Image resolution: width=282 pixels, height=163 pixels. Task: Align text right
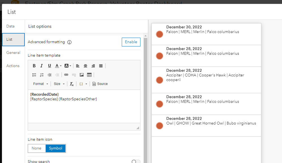93,66
